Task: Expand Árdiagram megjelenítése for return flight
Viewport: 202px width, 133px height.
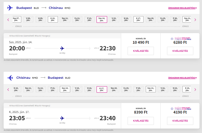Action: (182, 78)
